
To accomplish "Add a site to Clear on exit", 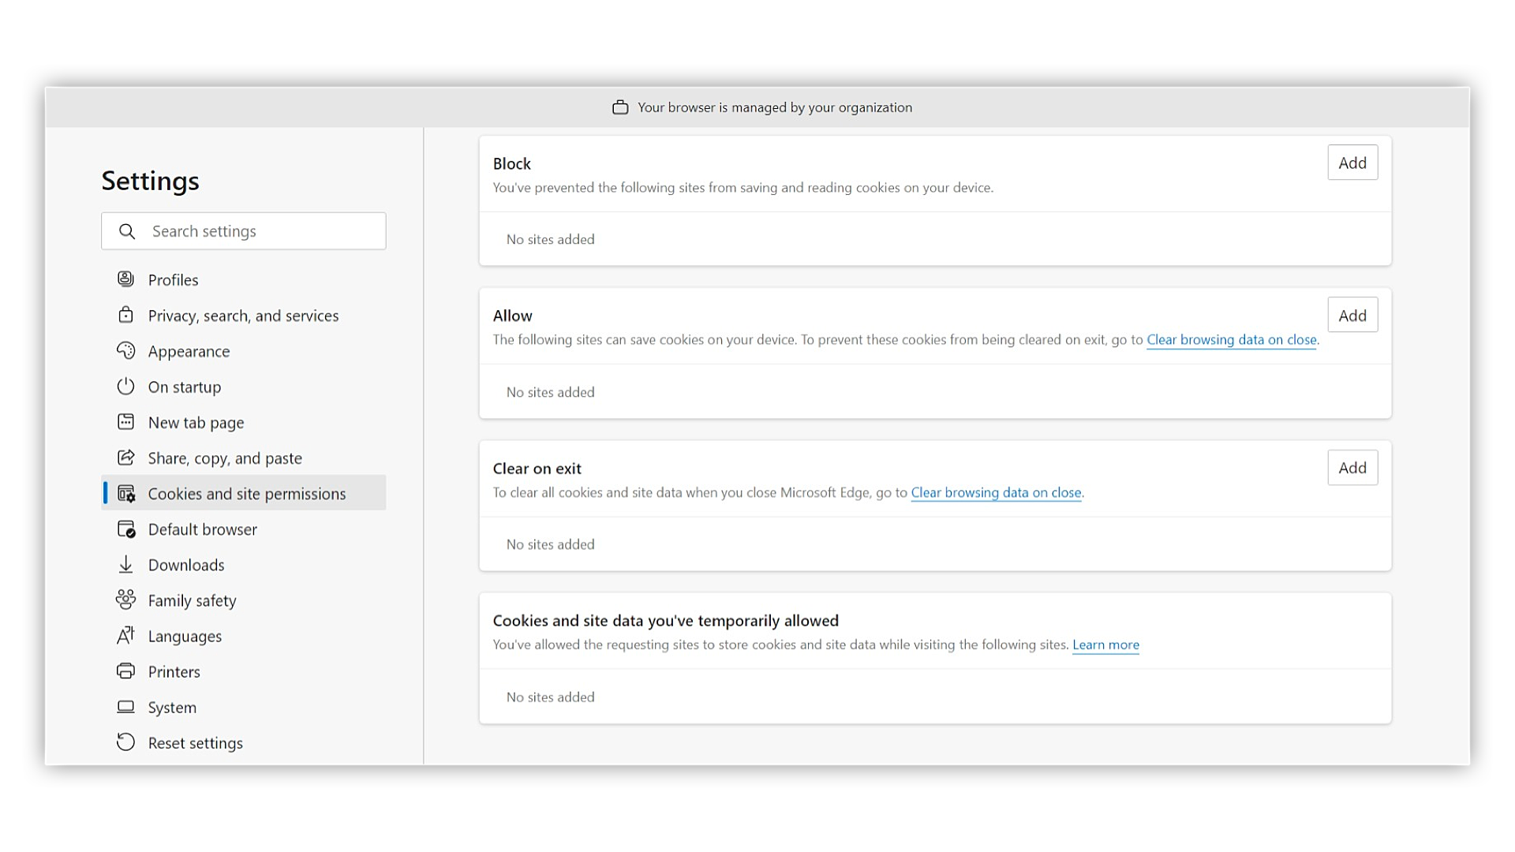I will tap(1352, 468).
